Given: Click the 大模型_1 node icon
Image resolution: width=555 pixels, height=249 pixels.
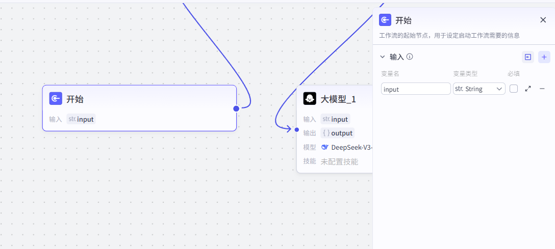Looking at the screenshot, I should pyautogui.click(x=310, y=99).
